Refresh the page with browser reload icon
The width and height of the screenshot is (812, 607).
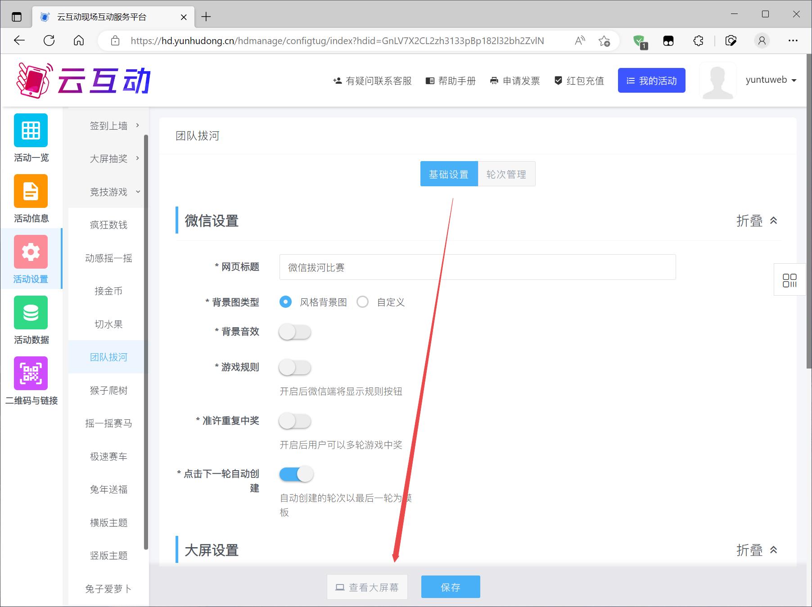(49, 40)
